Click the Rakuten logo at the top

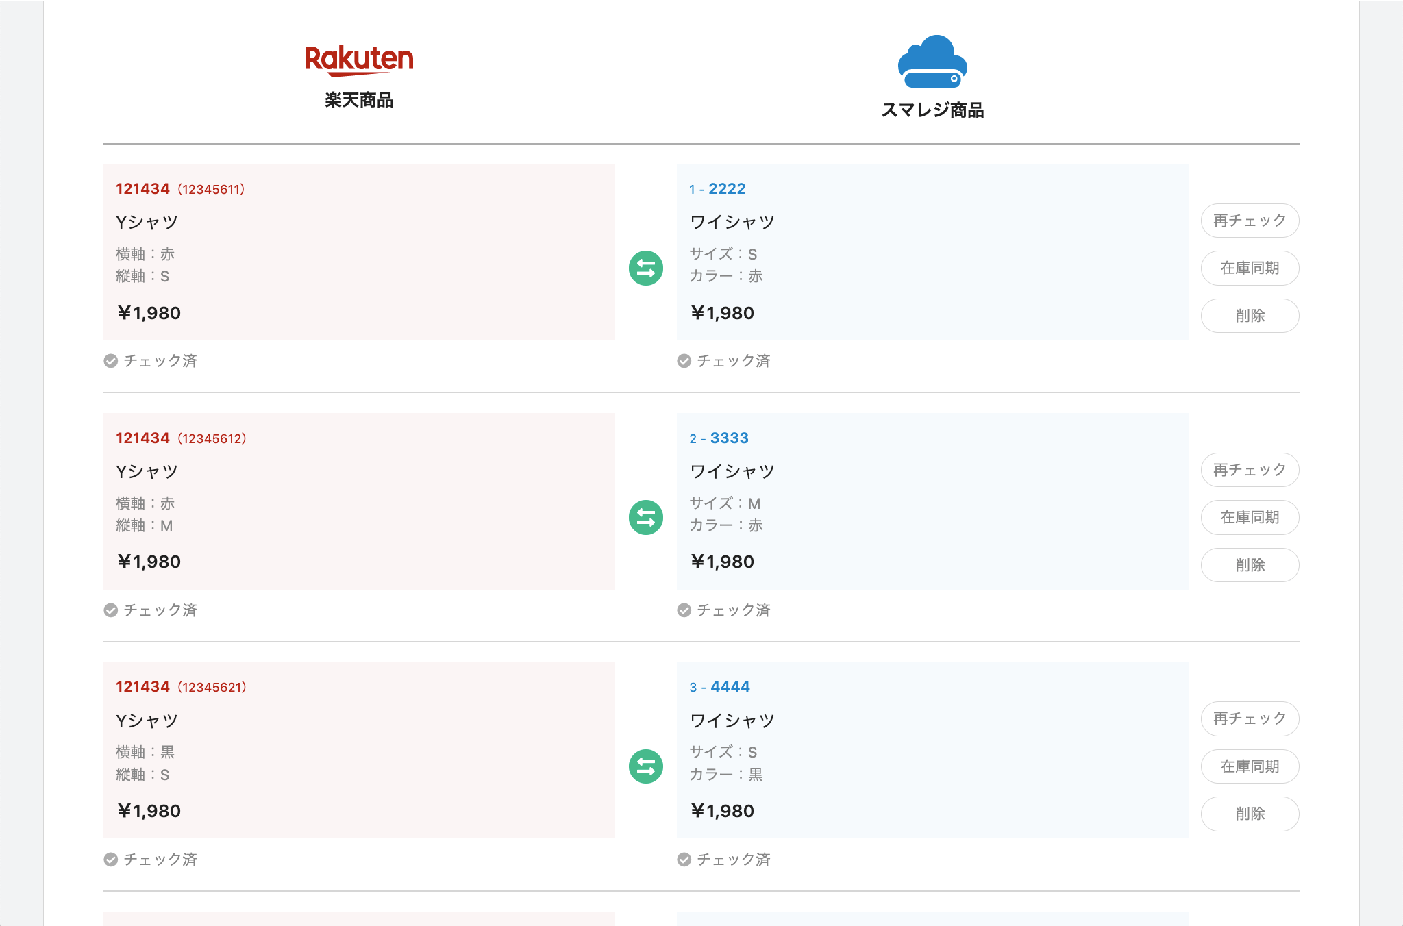point(359,60)
